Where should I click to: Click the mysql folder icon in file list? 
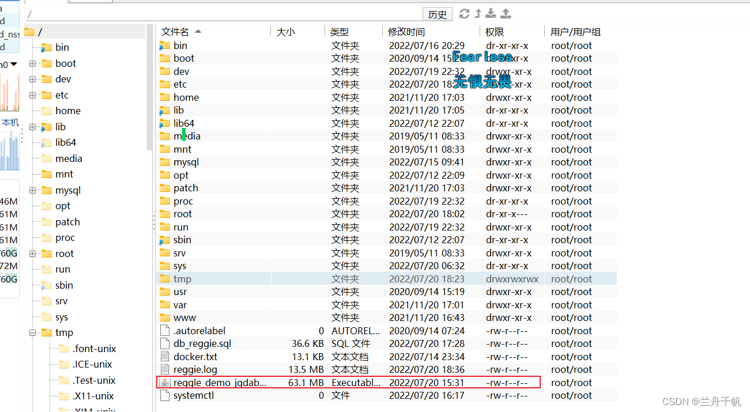tap(165, 162)
